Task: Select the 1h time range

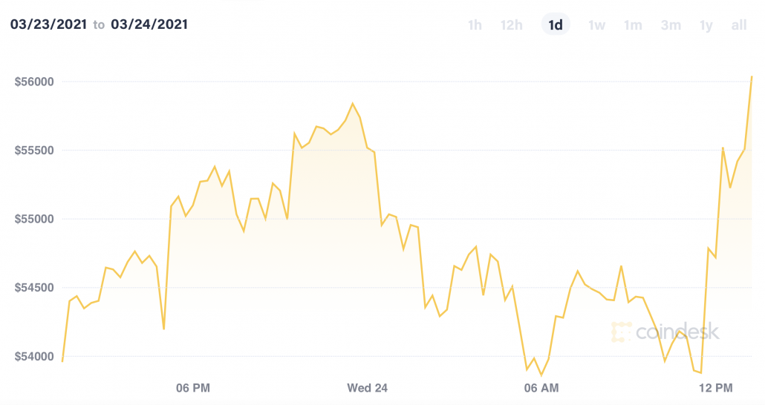Action: click(475, 25)
